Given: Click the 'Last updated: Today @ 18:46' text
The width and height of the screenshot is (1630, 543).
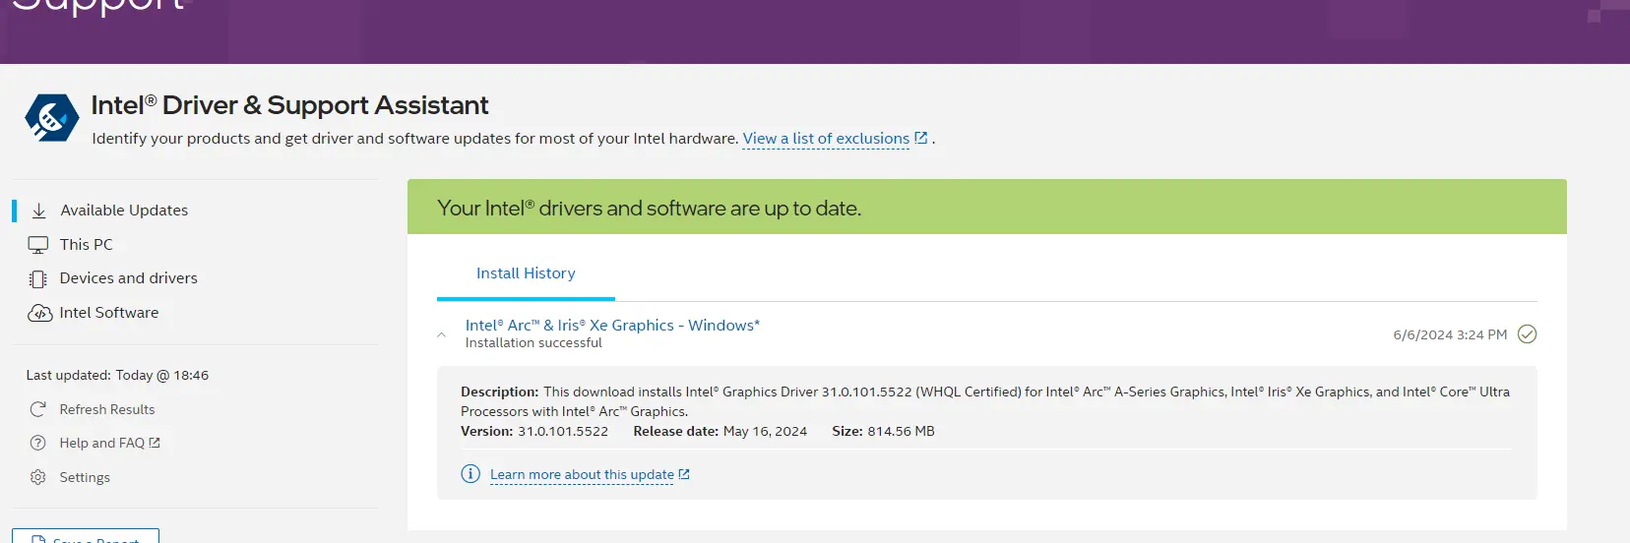Looking at the screenshot, I should tap(117, 375).
